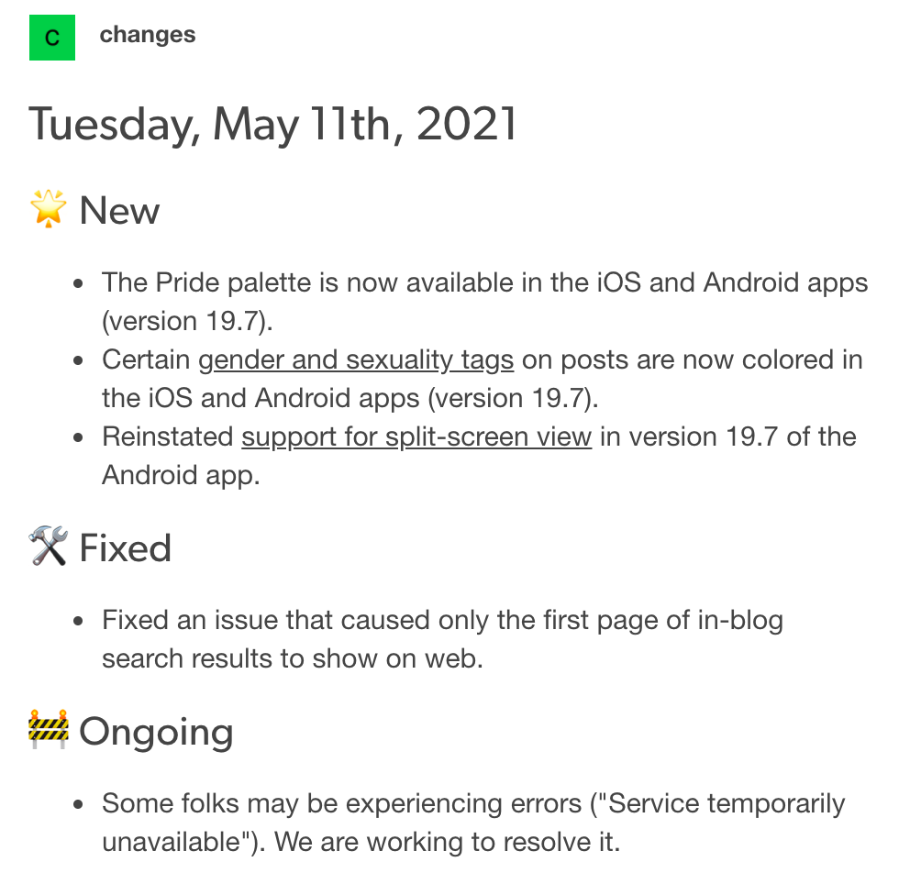
Task: Click the 'Fixed' section heading
Action: coord(126,547)
